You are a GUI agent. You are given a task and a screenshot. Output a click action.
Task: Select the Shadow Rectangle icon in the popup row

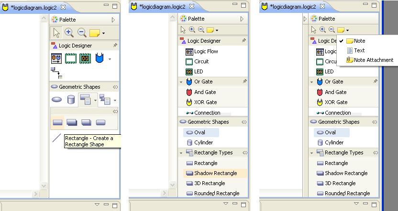[72, 122]
